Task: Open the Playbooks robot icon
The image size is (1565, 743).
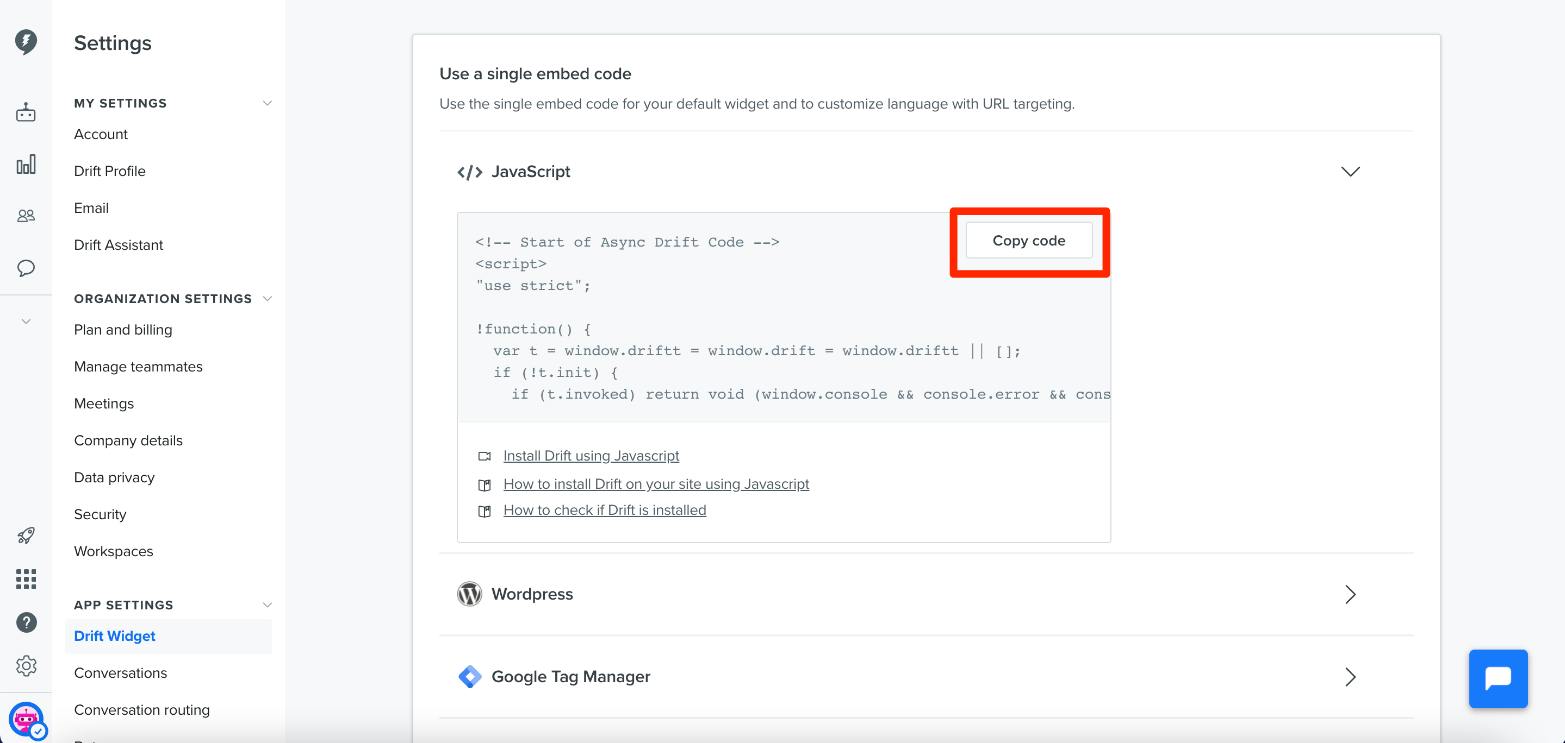Action: pyautogui.click(x=26, y=112)
